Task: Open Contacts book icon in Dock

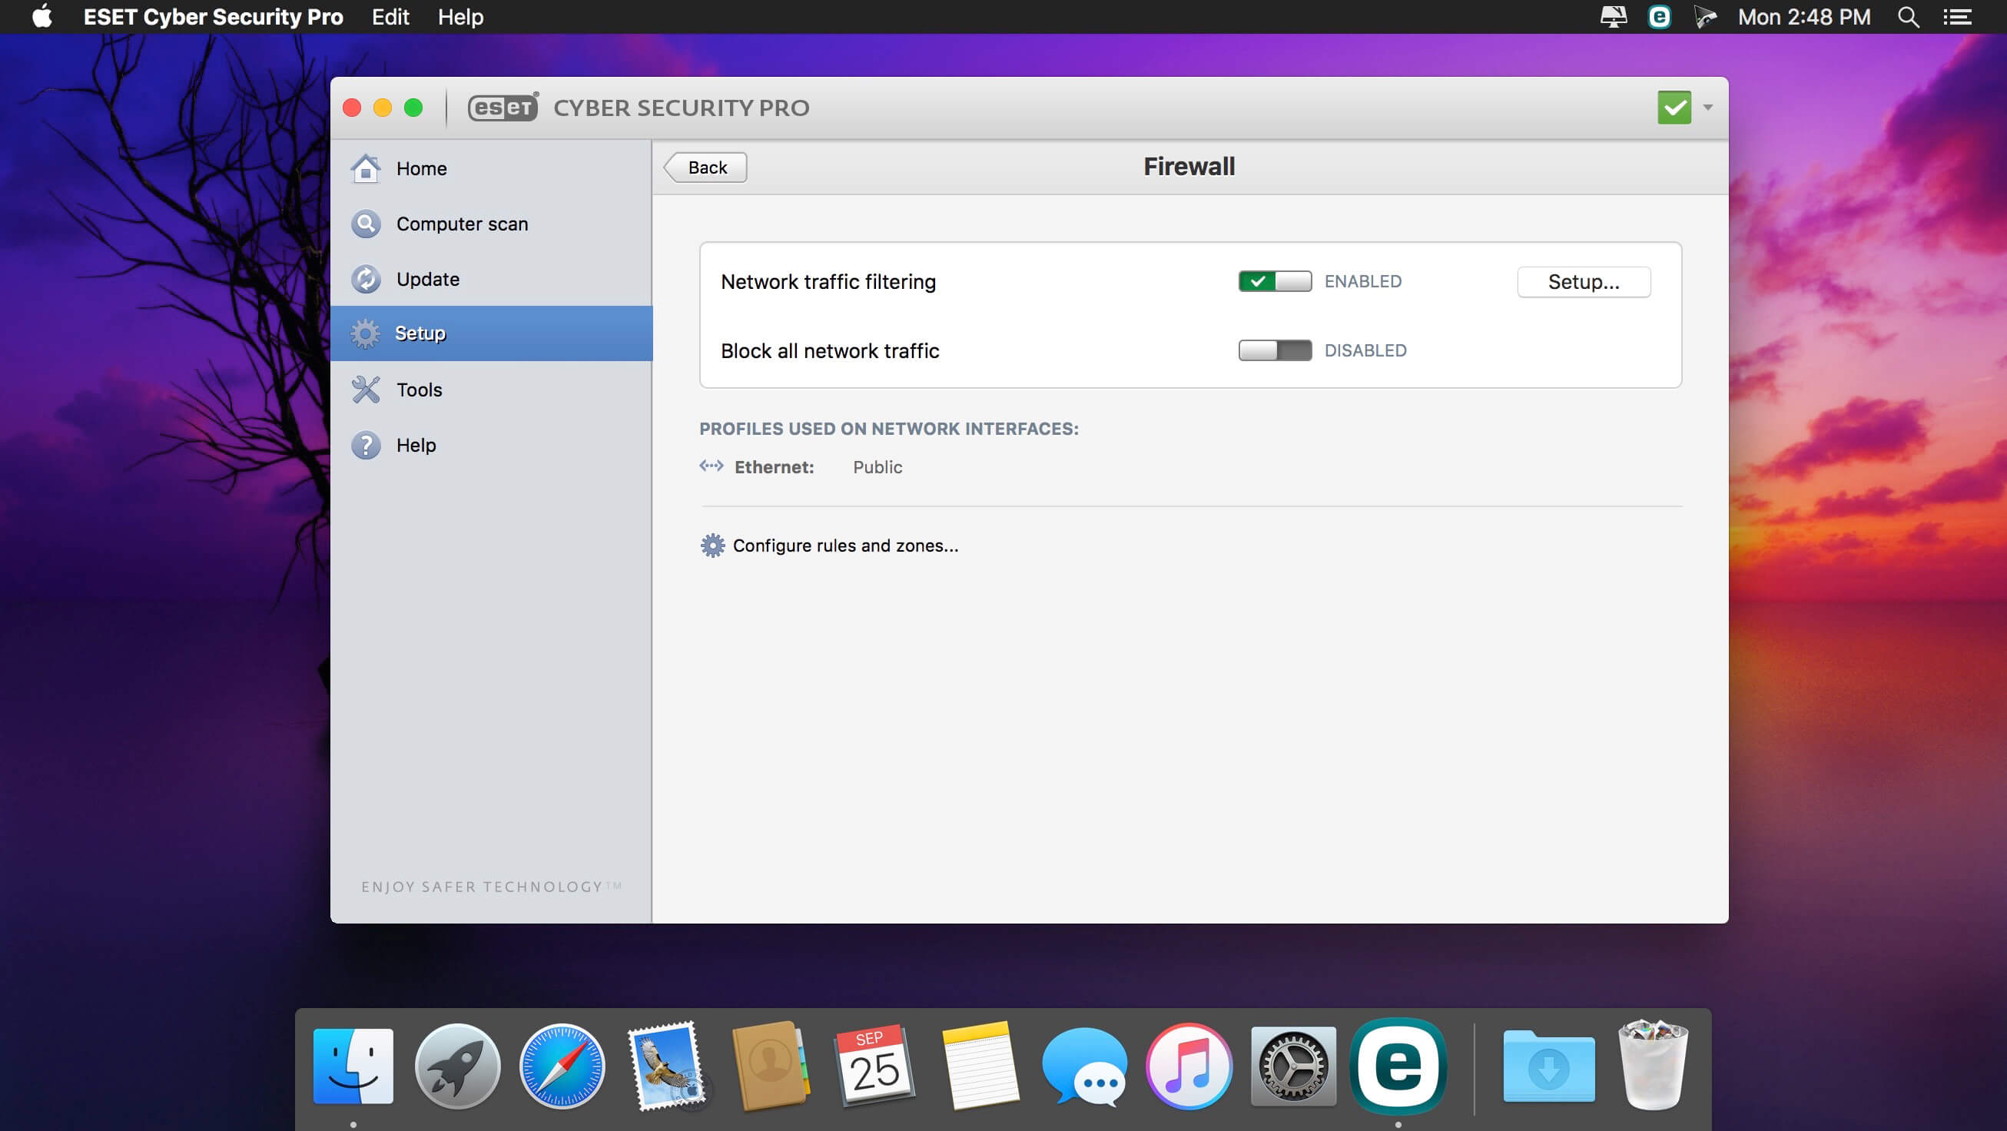Action: click(771, 1066)
